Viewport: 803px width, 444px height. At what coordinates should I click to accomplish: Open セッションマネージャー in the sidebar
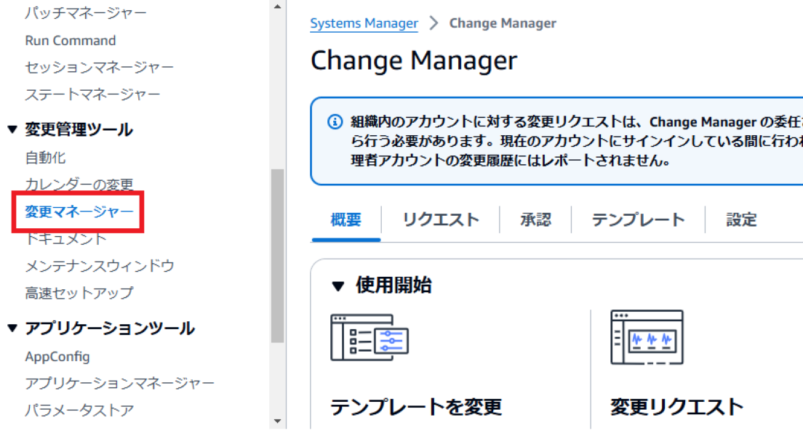pyautogui.click(x=100, y=67)
